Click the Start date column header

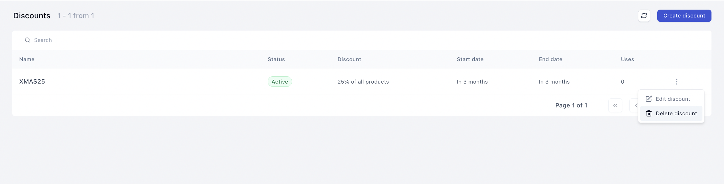coord(470,59)
